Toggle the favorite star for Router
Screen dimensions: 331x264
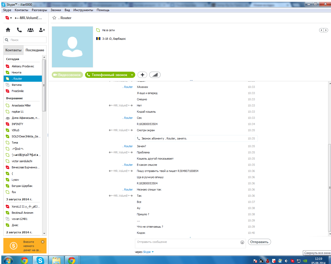click(x=54, y=18)
